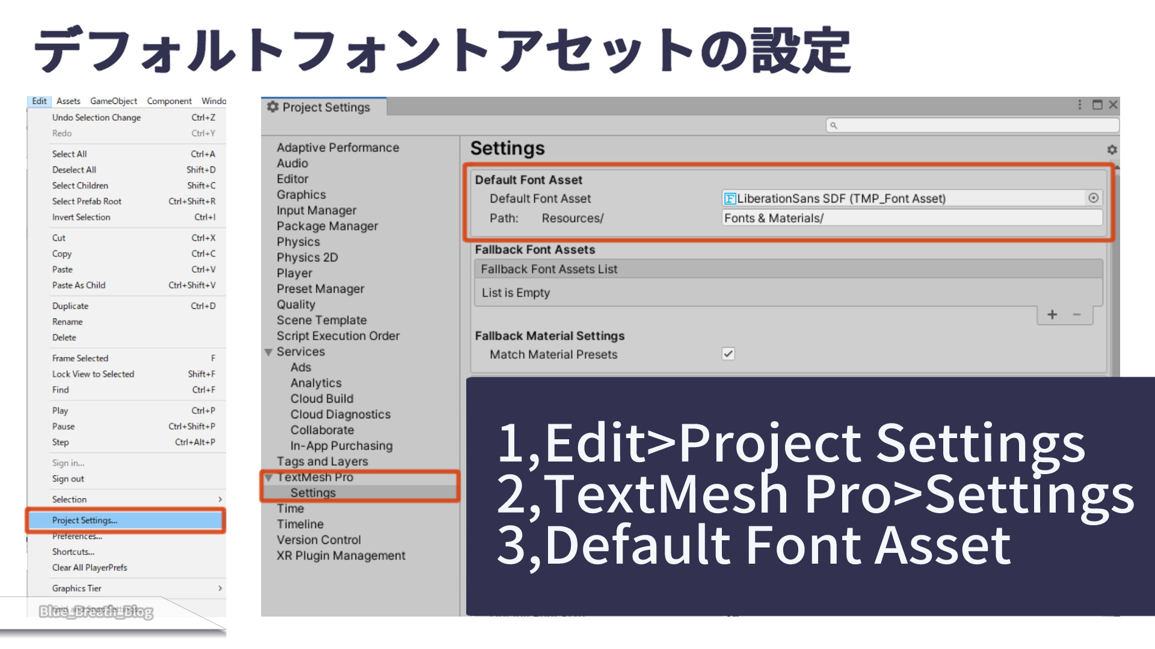Screen dimensions: 1155x649
Task: Open Tags and Layers settings
Action: coord(322,461)
